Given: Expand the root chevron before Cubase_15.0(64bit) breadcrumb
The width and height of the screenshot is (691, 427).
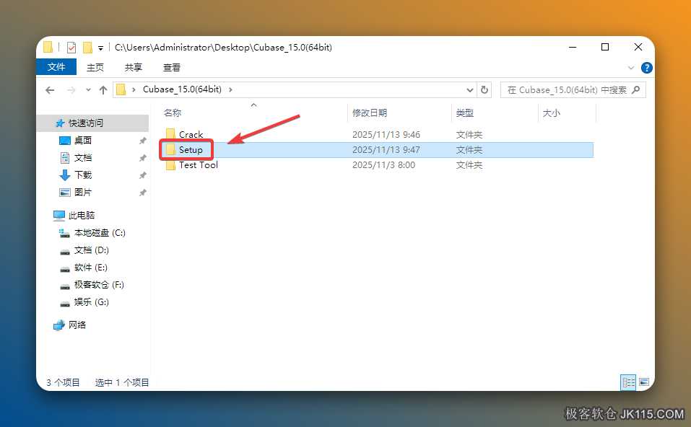Looking at the screenshot, I should click(134, 90).
